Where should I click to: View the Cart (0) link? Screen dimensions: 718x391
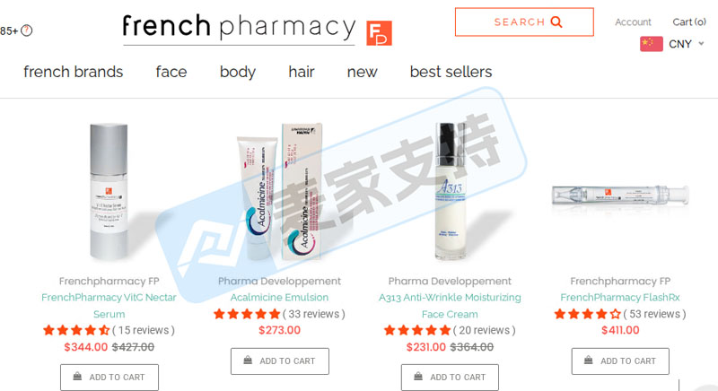click(x=689, y=22)
